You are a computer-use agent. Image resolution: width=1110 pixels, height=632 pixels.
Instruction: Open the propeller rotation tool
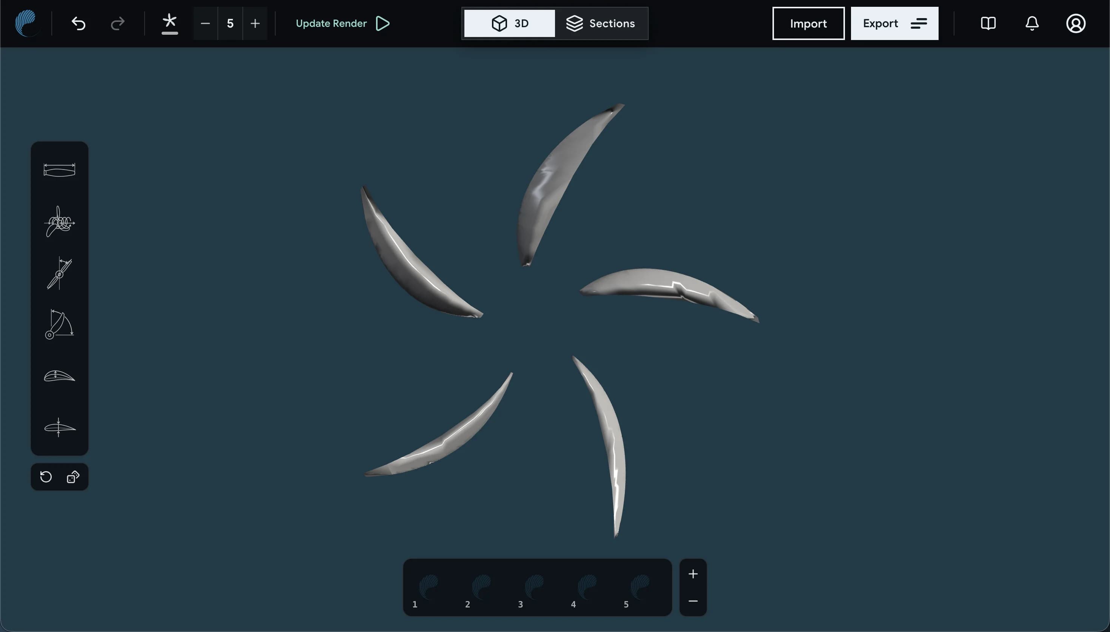pyautogui.click(x=59, y=221)
